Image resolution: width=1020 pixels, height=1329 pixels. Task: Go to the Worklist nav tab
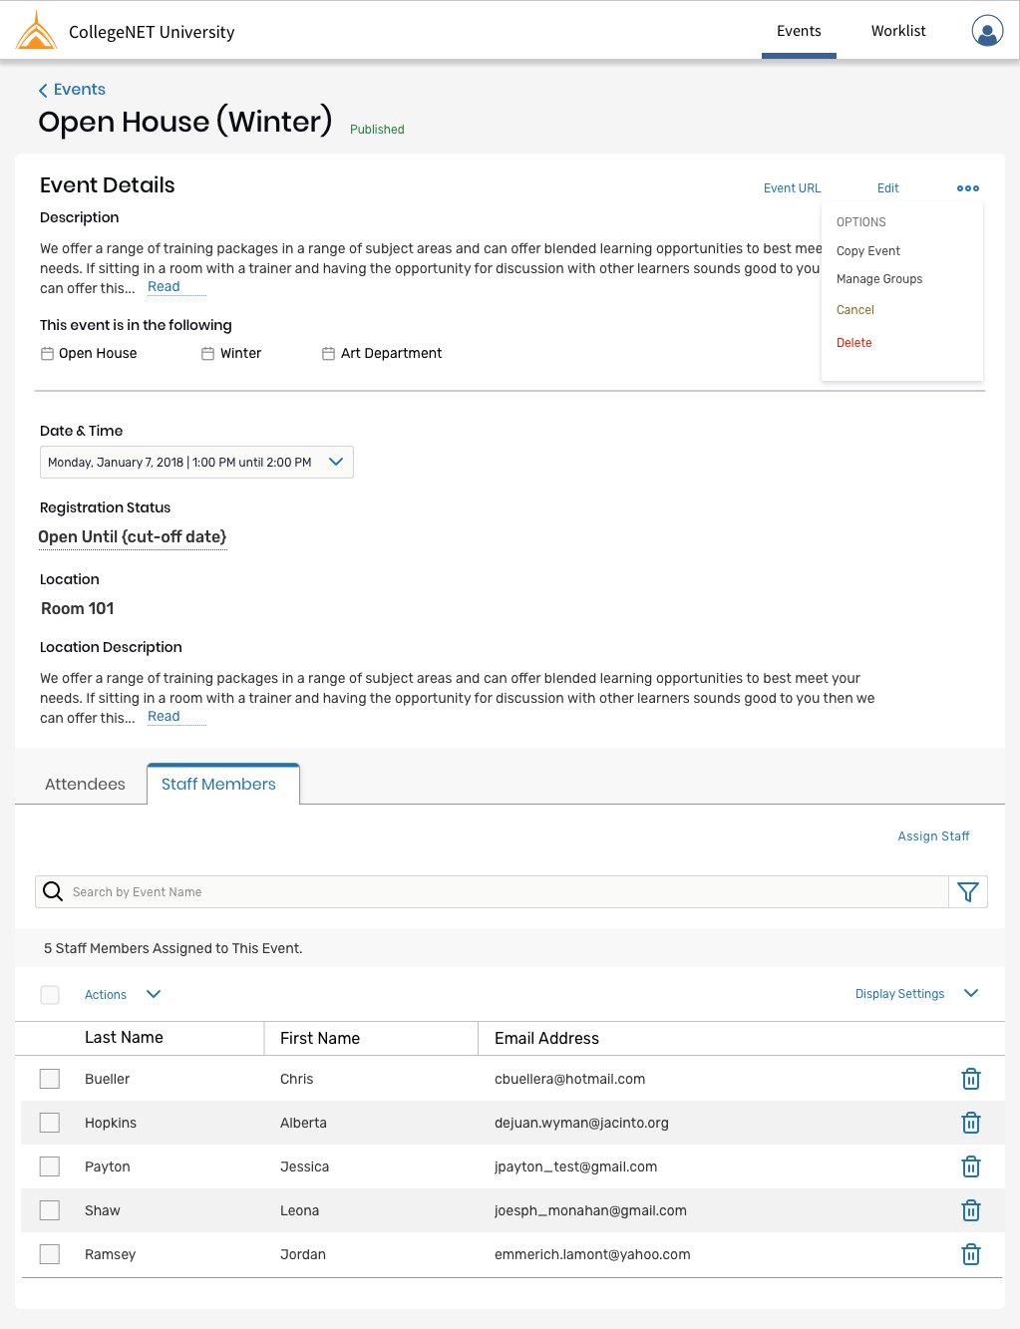point(898,31)
